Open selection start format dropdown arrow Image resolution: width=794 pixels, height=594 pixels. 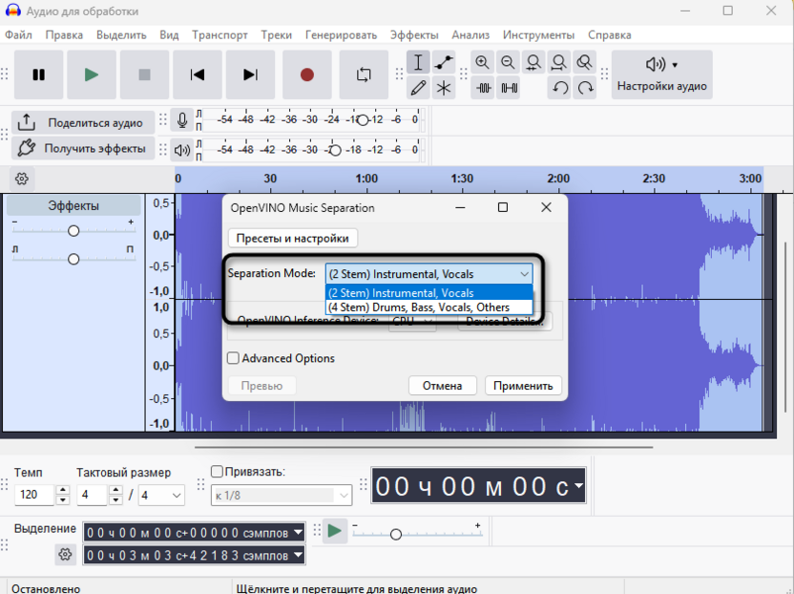[299, 533]
